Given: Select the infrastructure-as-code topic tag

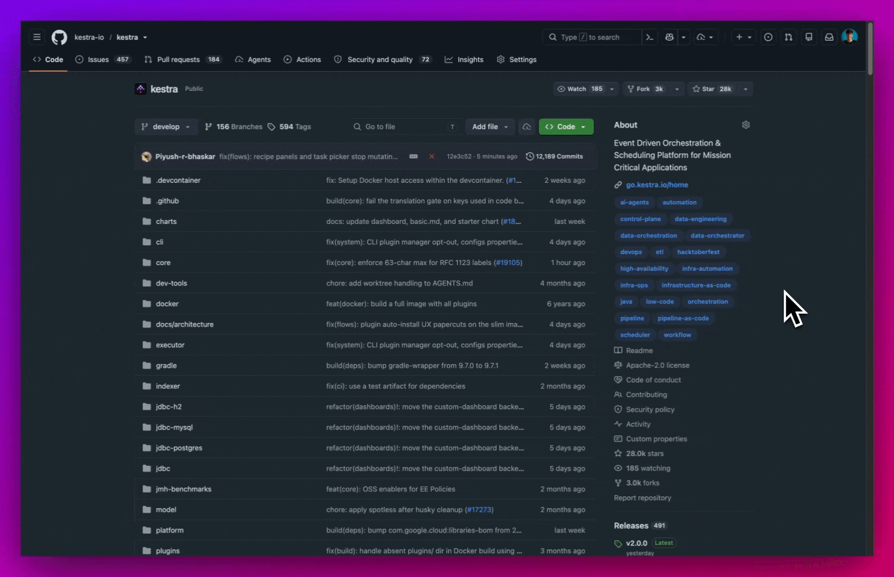Looking at the screenshot, I should tap(696, 285).
